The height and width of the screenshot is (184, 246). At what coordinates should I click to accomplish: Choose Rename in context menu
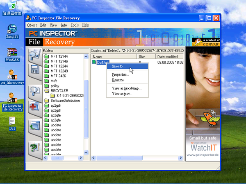click(x=128, y=80)
